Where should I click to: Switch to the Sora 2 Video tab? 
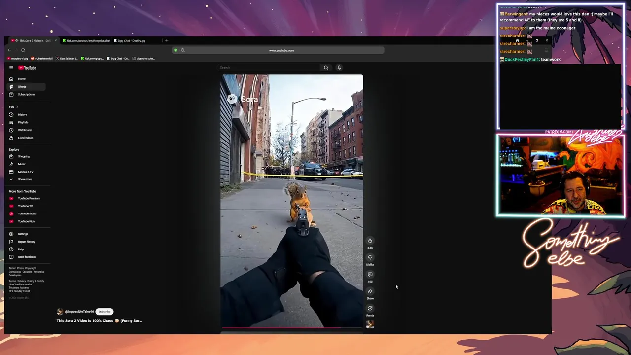34,41
